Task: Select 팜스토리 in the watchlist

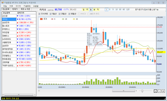Action: pyautogui.click(x=9, y=26)
